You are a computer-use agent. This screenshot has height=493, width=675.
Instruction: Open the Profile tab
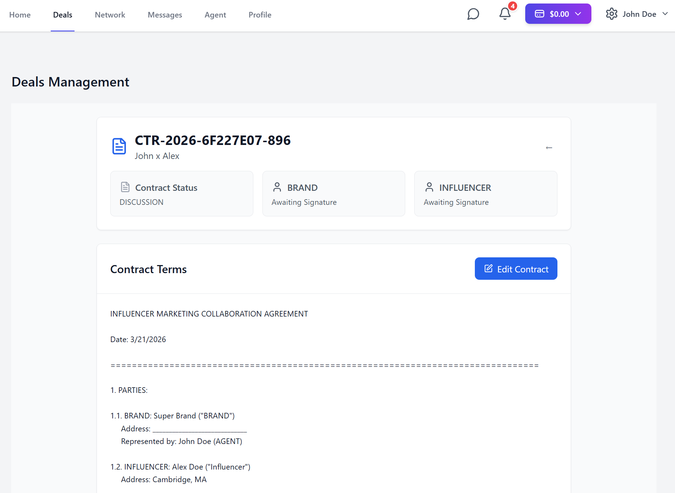tap(260, 15)
